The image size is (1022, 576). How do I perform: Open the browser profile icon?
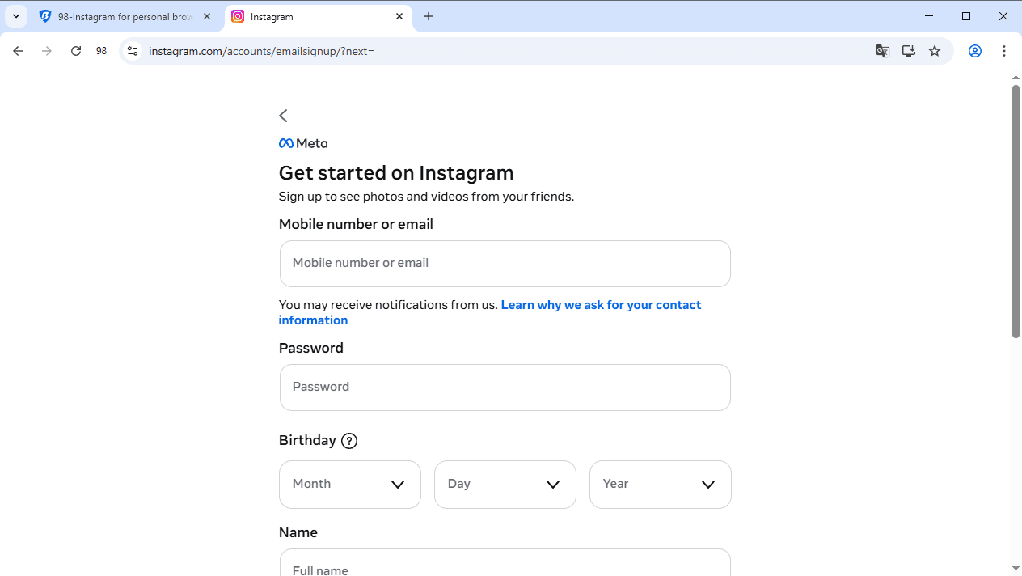[974, 51]
